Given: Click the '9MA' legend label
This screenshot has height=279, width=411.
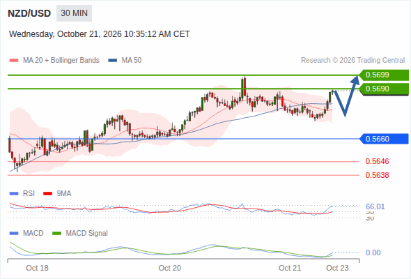Looking at the screenshot, I should (64, 194).
